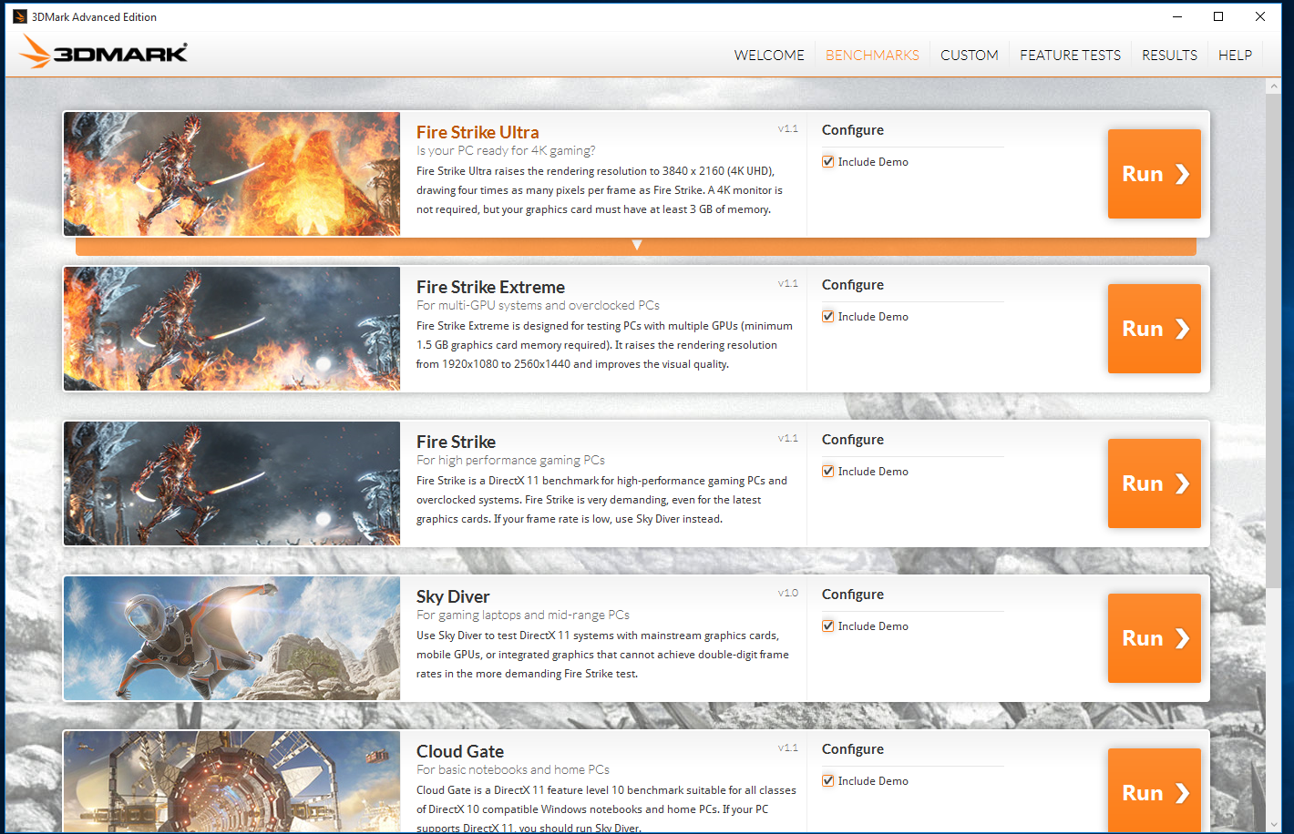Click the scroll up arrow of the scrollbar
This screenshot has width=1294, height=834.
coord(1273,87)
